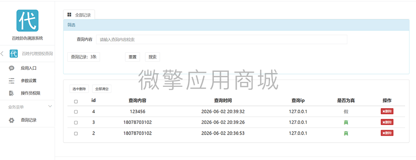Delete the record queried at 20:36:53
Image resolution: width=416 pixels, height=160 pixels.
coord(387,133)
